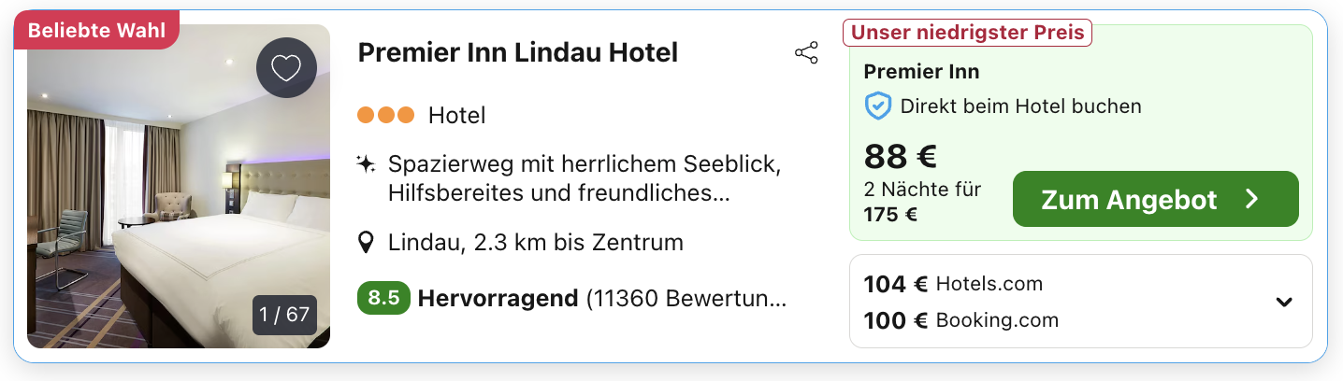Save hotel with the heart icon
The image size is (1343, 381).
pos(286,68)
